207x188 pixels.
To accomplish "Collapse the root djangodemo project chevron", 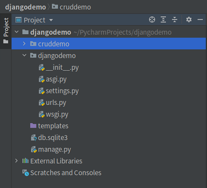I will [x=16, y=32].
